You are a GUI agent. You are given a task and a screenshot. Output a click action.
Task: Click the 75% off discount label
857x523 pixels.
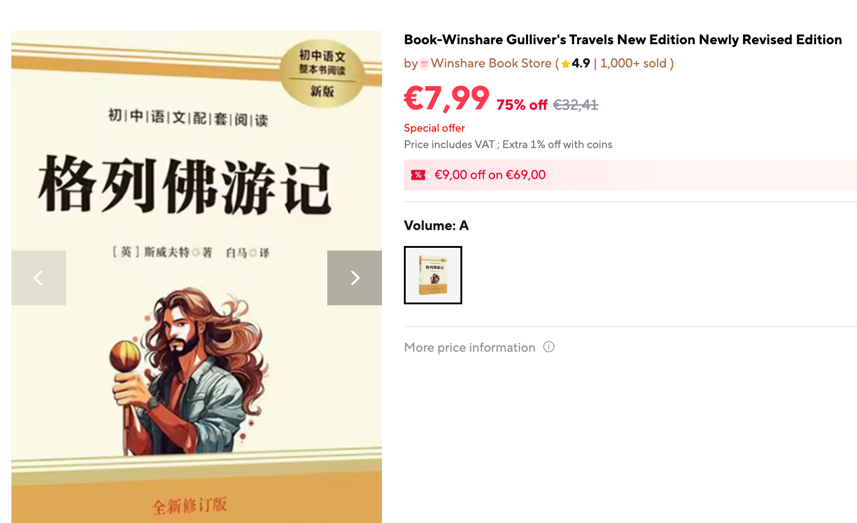pyautogui.click(x=521, y=105)
